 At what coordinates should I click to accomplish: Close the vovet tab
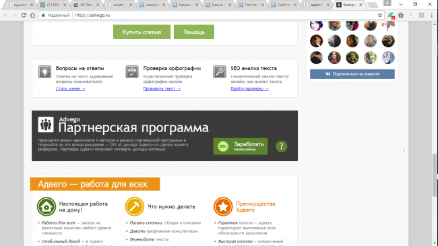coord(131,5)
